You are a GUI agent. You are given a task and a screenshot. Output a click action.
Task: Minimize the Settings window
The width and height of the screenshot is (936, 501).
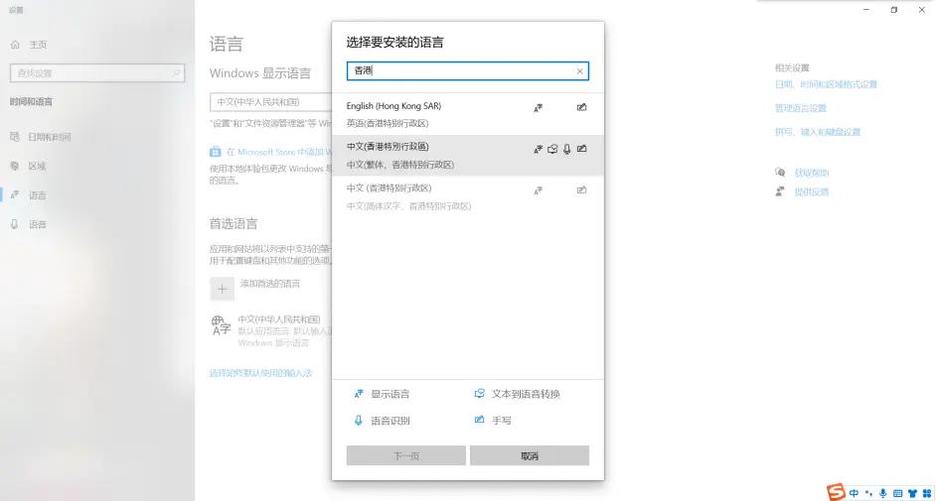[866, 10]
